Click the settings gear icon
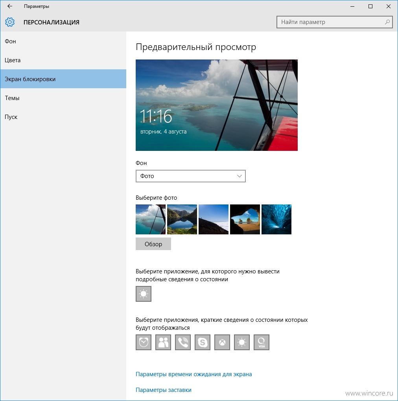The width and height of the screenshot is (398, 401). pos(10,22)
